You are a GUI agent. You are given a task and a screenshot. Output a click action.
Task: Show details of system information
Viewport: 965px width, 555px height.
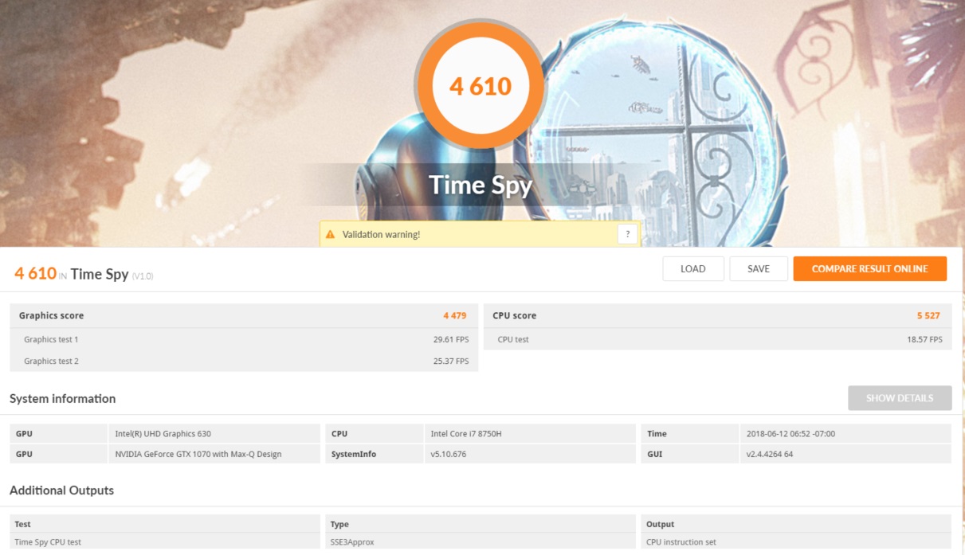point(899,398)
